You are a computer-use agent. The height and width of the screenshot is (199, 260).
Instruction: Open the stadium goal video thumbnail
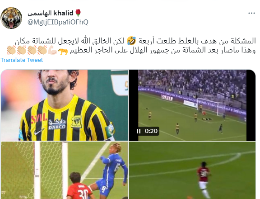pyautogui.click(x=192, y=105)
